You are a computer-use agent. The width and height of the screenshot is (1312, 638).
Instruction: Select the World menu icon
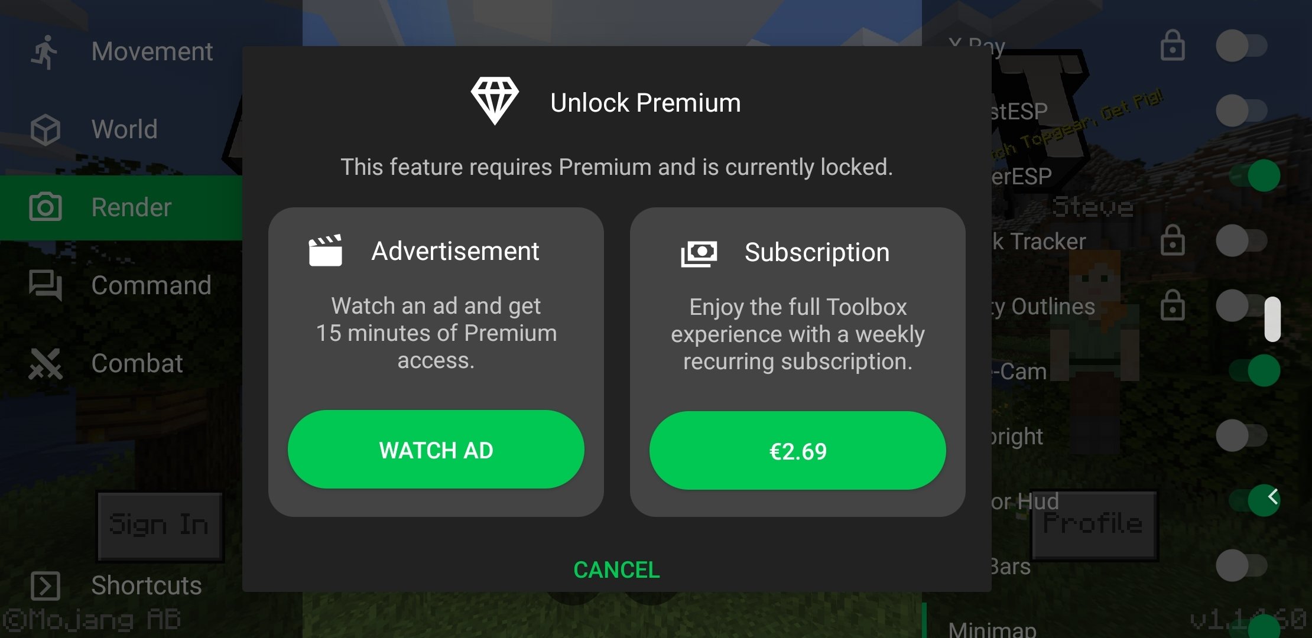click(45, 128)
